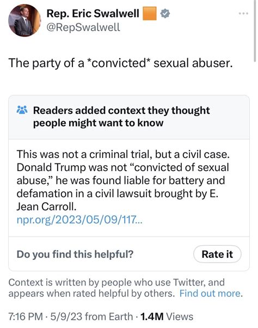Image resolution: width=258 pixels, height=328 pixels.
Task: Click the 7:16 PM 5/9/23 timestamp
Action: [x=45, y=316]
